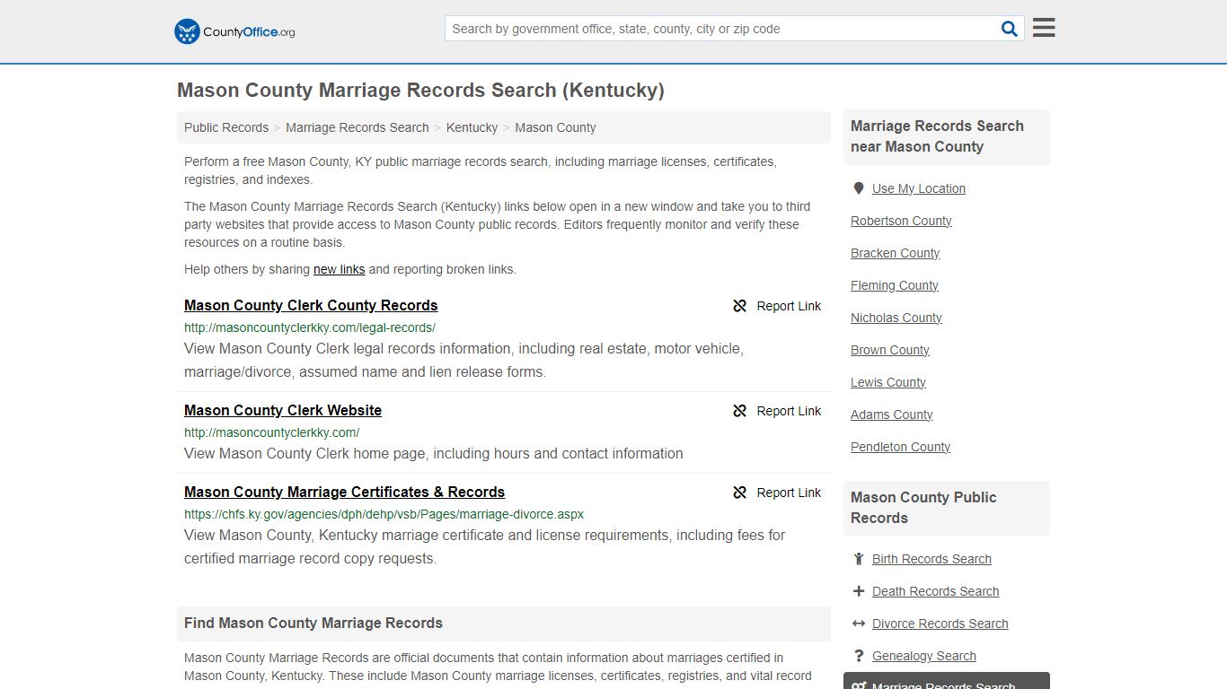Open Mason County Clerk County Records title
This screenshot has width=1227, height=689.
point(311,305)
